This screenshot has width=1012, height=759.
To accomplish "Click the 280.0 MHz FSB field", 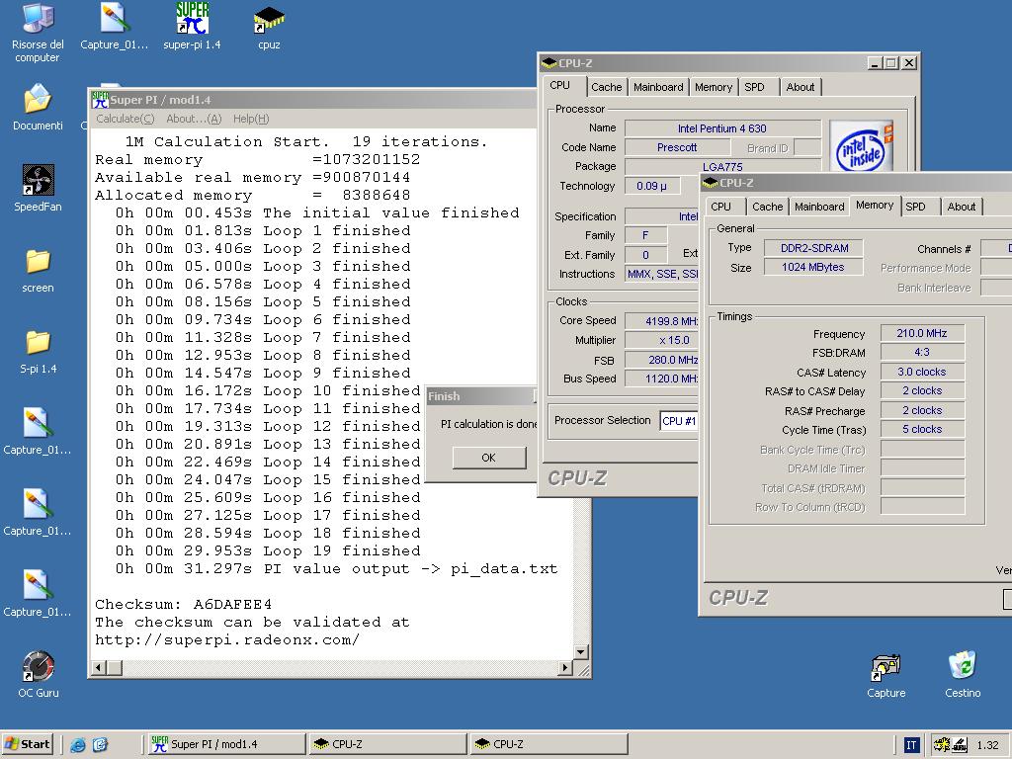I will coord(662,360).
